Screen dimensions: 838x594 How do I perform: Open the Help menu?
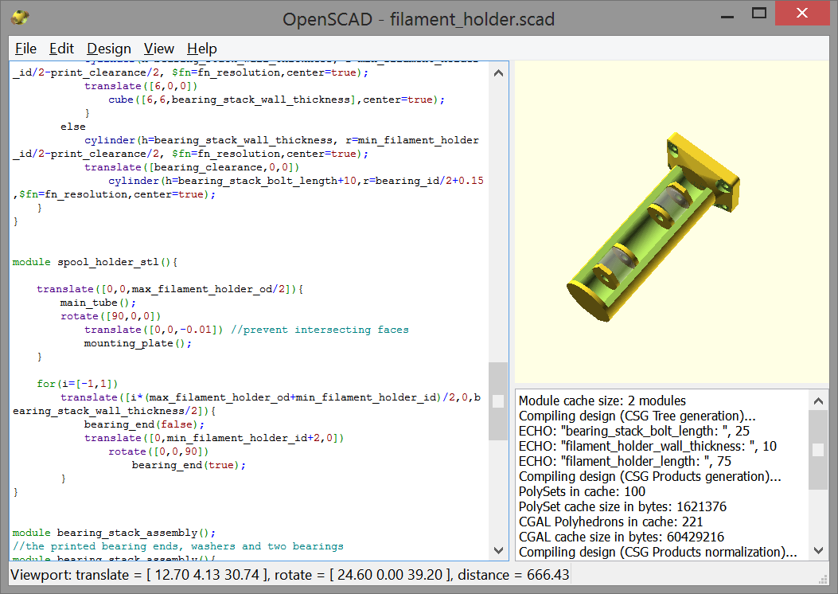coord(201,49)
